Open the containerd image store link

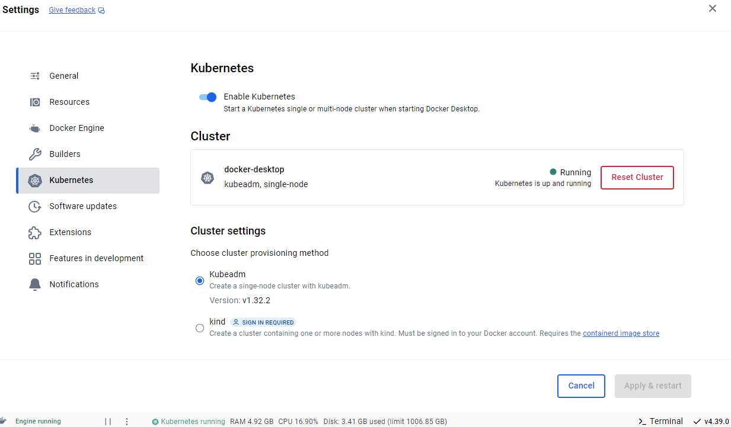[621, 333]
